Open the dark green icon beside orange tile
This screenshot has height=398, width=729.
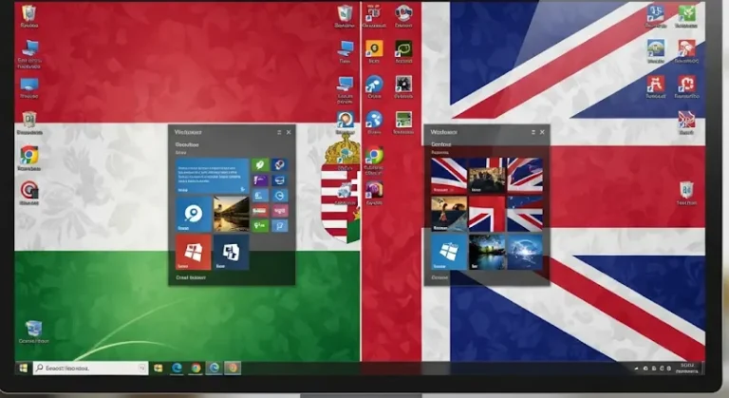[x=403, y=48]
